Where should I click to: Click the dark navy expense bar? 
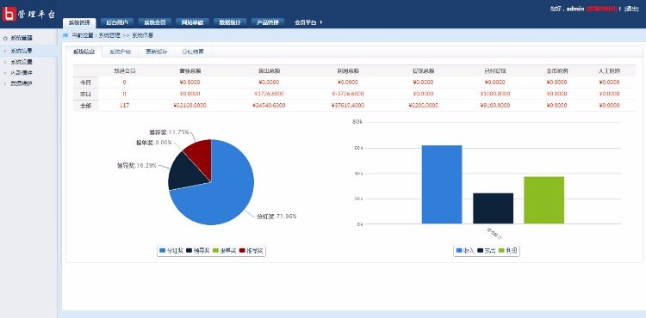(494, 208)
